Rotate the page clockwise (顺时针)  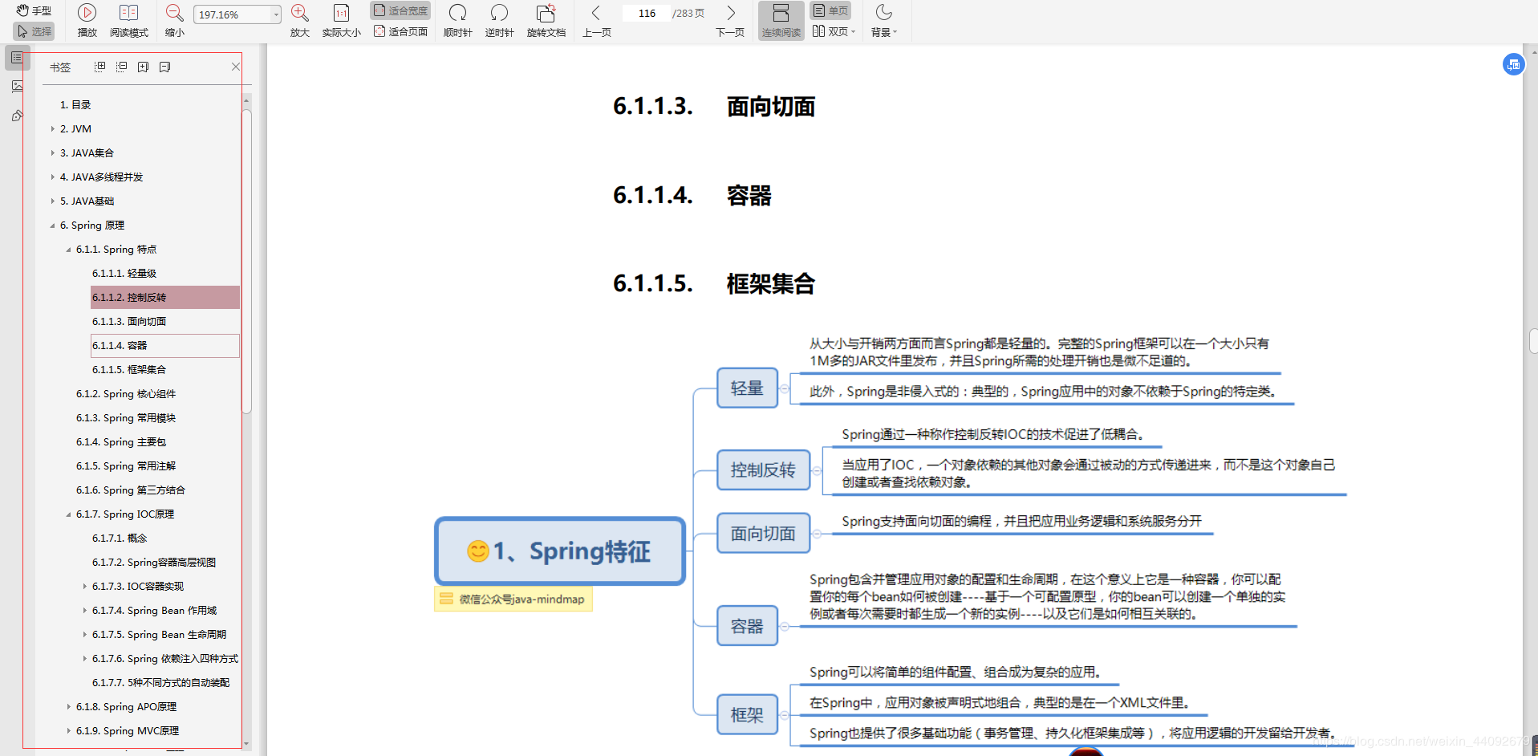(457, 20)
